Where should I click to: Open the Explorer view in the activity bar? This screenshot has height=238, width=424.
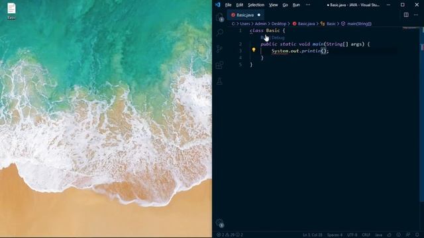[220, 17]
